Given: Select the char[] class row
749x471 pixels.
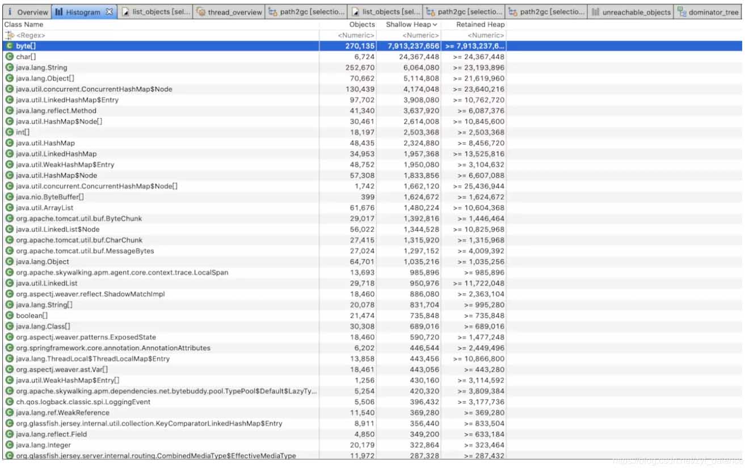Looking at the screenshot, I should coord(372,57).
